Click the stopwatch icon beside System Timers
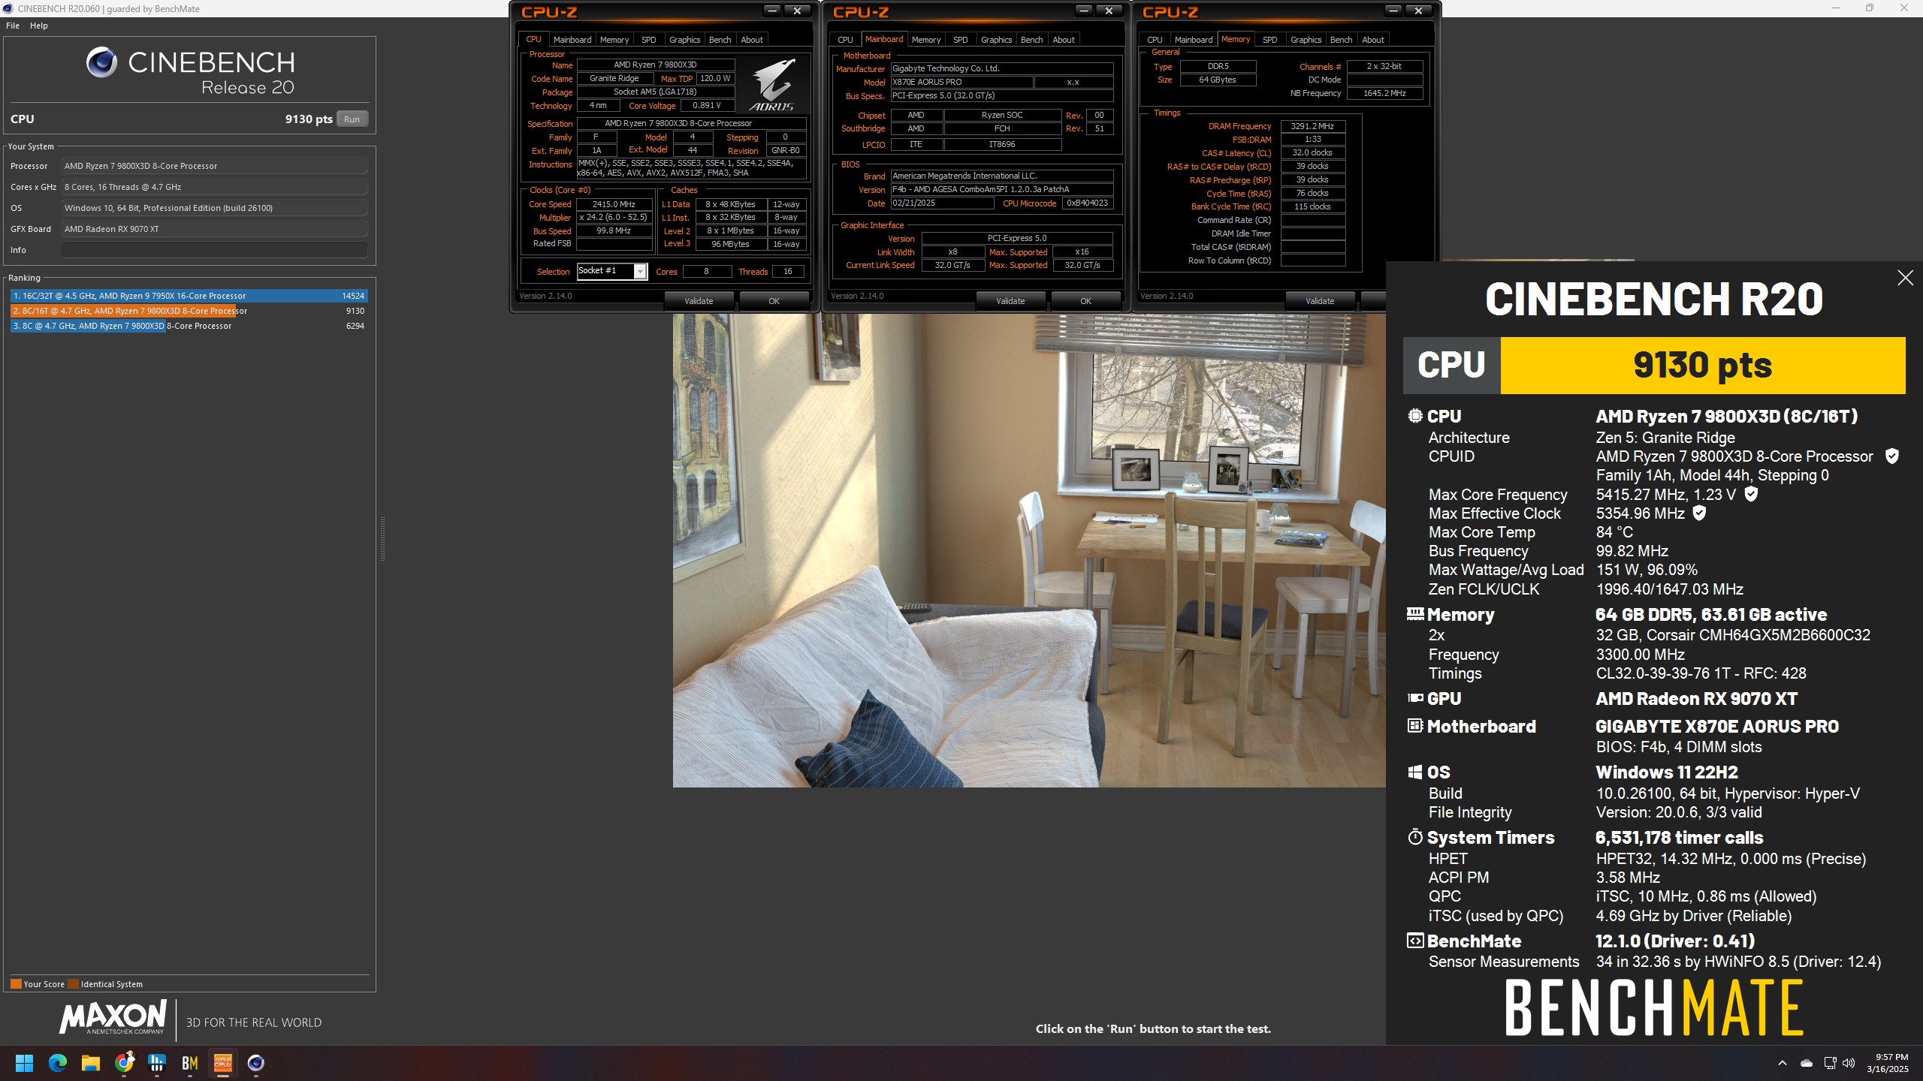This screenshot has height=1081, width=1923. point(1415,837)
